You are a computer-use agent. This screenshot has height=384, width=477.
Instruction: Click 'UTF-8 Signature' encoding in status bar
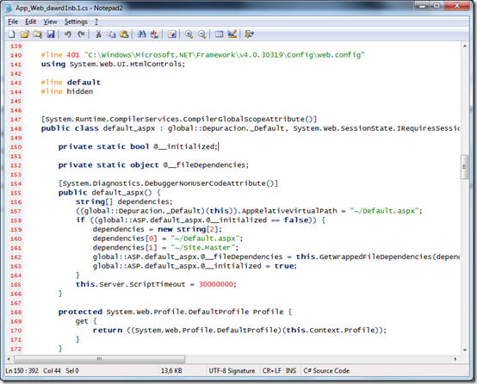coord(232,370)
